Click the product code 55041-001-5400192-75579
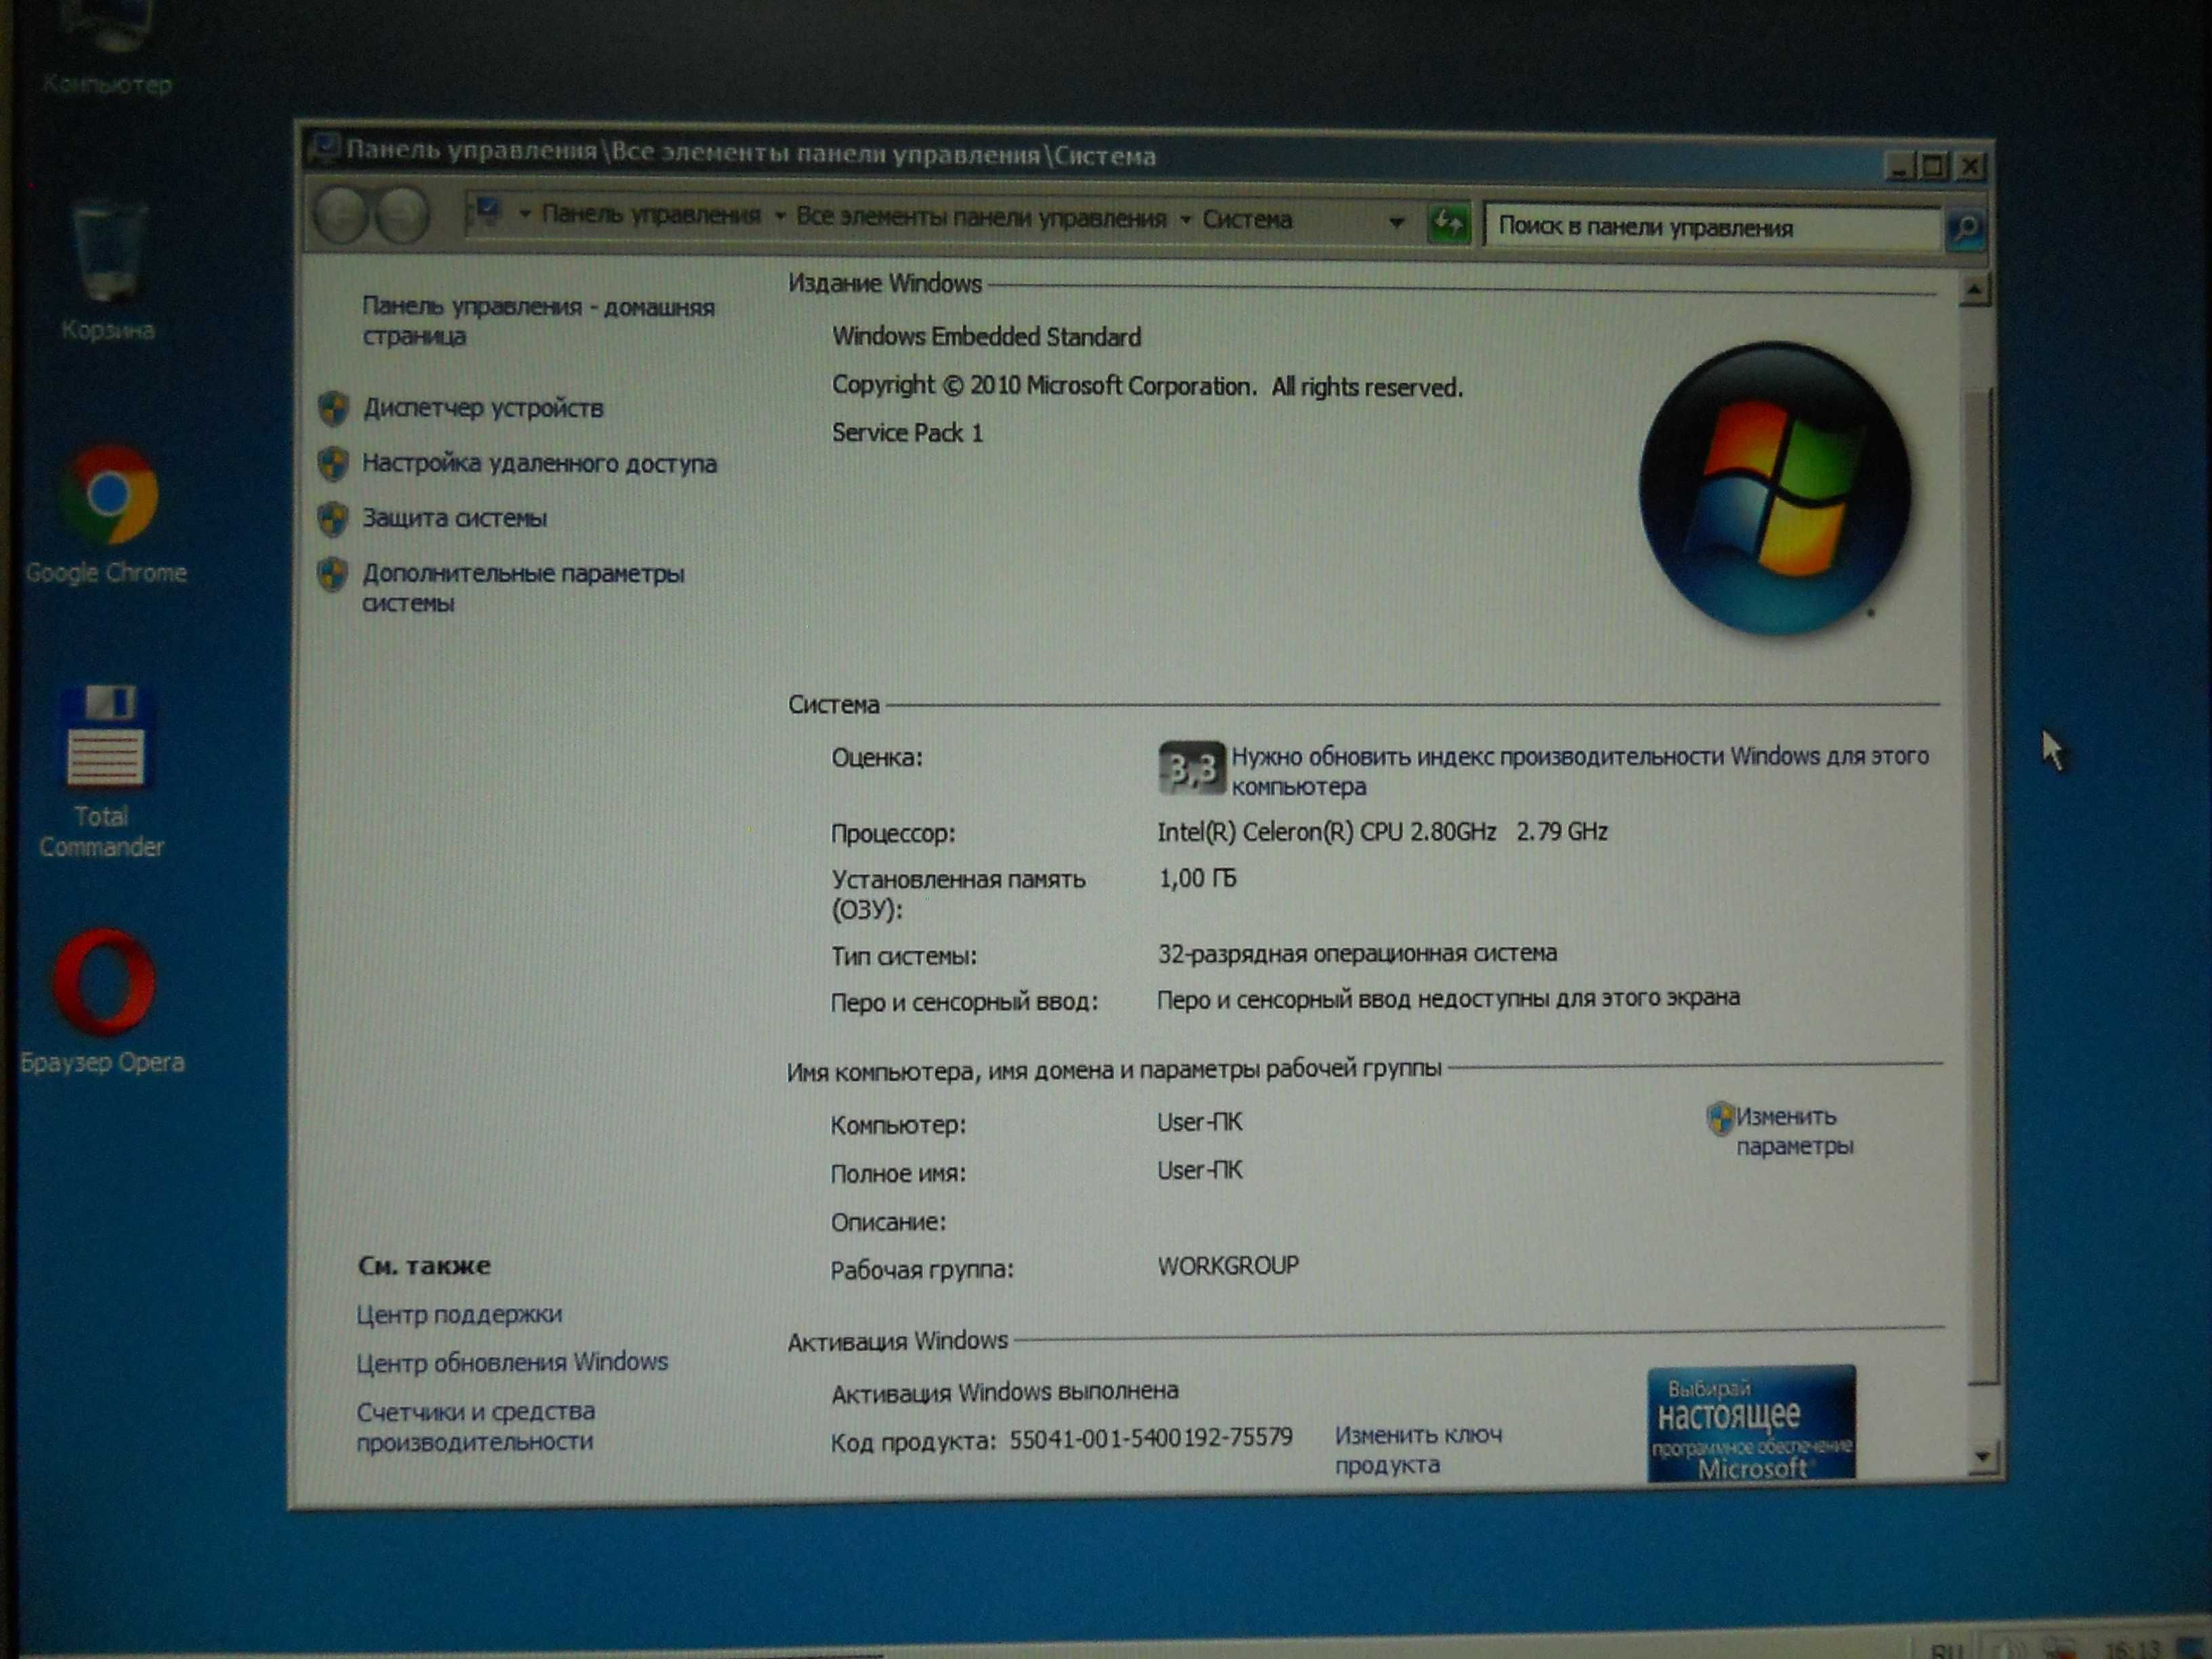Screen dimensions: 2212x1659 point(1151,1438)
